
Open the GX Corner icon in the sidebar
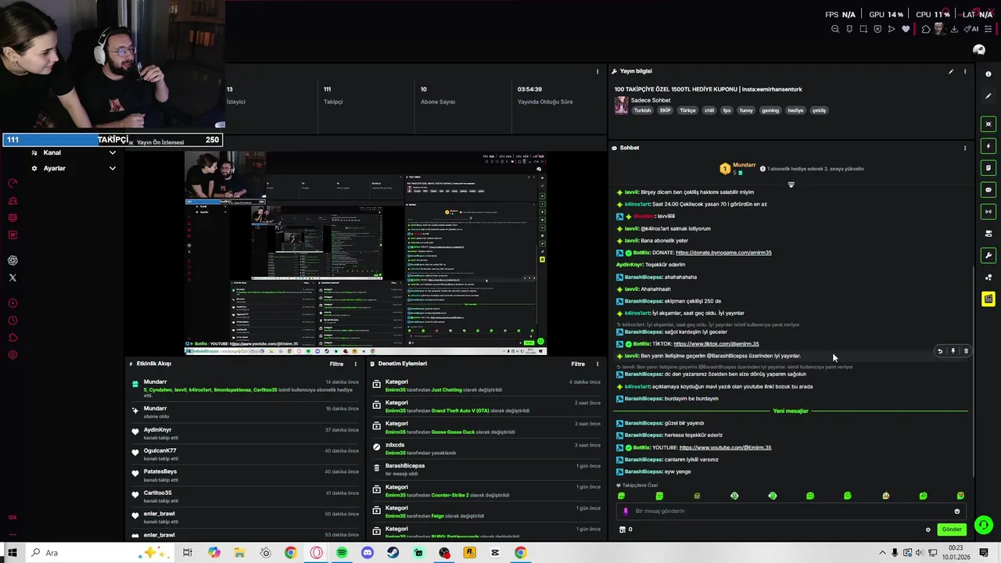click(x=13, y=518)
